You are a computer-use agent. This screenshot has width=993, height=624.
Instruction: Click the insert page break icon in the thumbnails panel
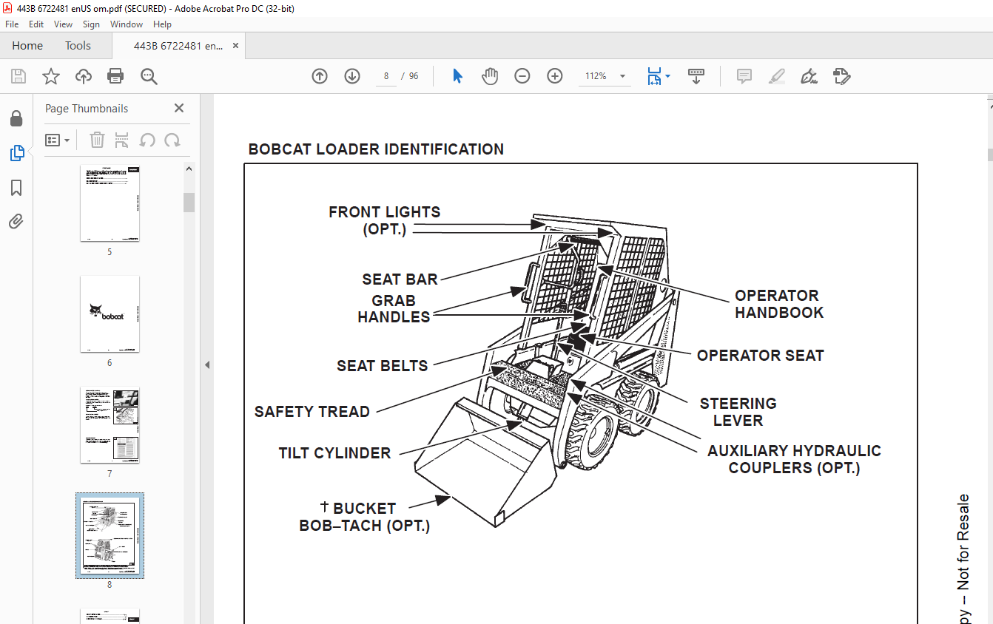point(122,140)
